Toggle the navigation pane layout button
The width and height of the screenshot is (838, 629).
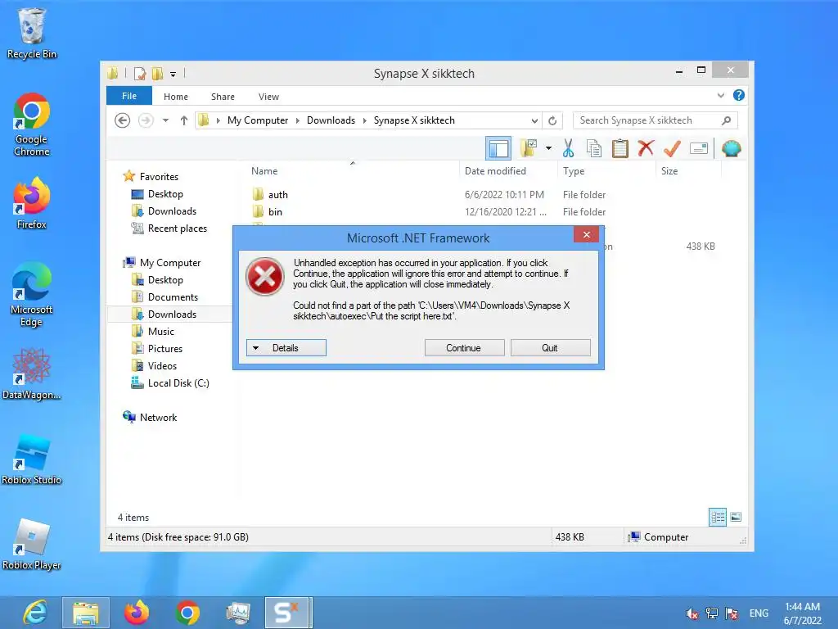click(x=498, y=148)
